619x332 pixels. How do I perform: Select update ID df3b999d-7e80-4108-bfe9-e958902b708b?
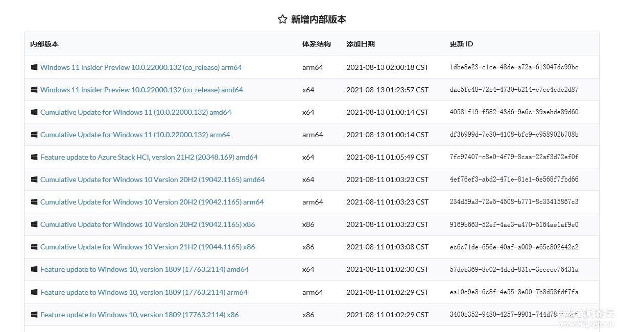click(514, 135)
